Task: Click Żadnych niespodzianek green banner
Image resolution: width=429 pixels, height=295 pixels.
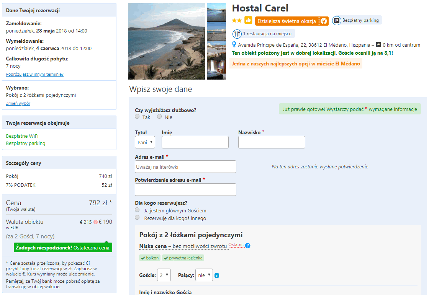Action: (63, 248)
